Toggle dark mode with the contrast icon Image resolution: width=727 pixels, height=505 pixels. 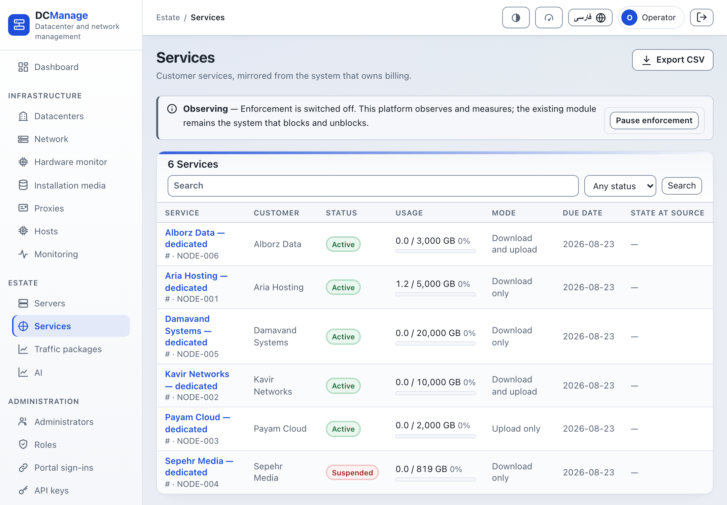pyautogui.click(x=516, y=18)
